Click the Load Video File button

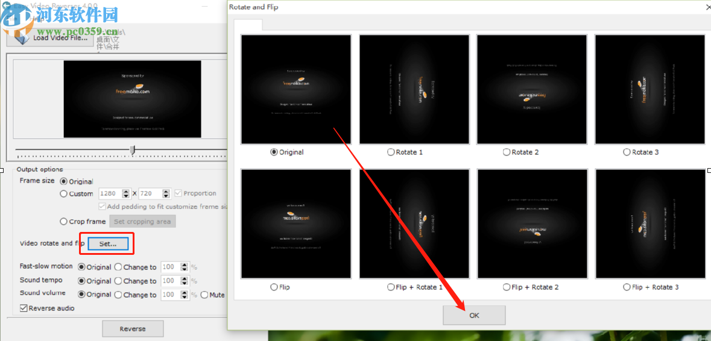[x=50, y=38]
